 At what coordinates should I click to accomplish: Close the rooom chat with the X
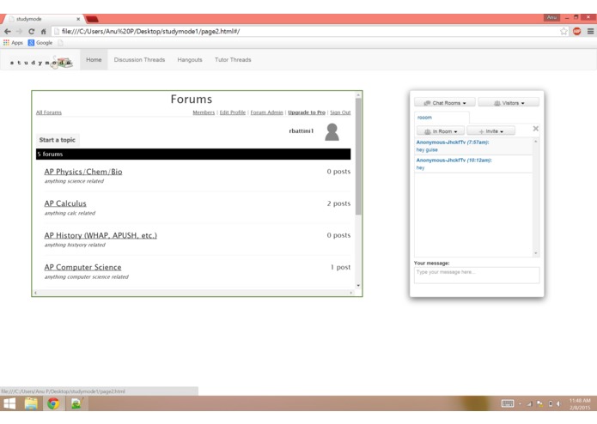[x=535, y=129]
